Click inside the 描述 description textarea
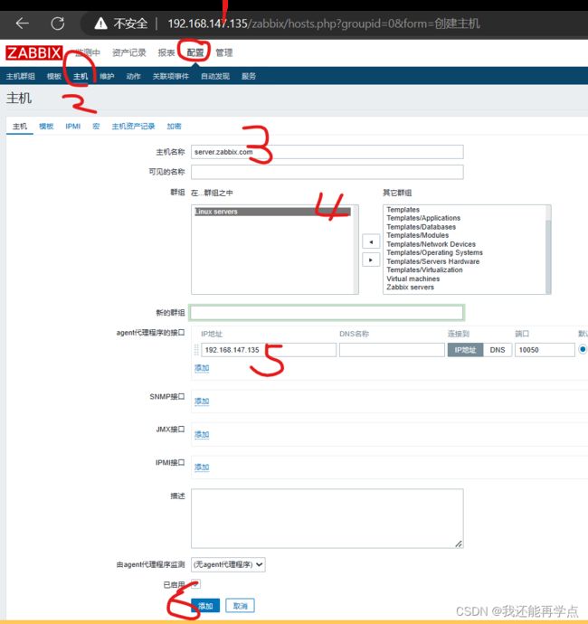The height and width of the screenshot is (624, 588). [327, 518]
